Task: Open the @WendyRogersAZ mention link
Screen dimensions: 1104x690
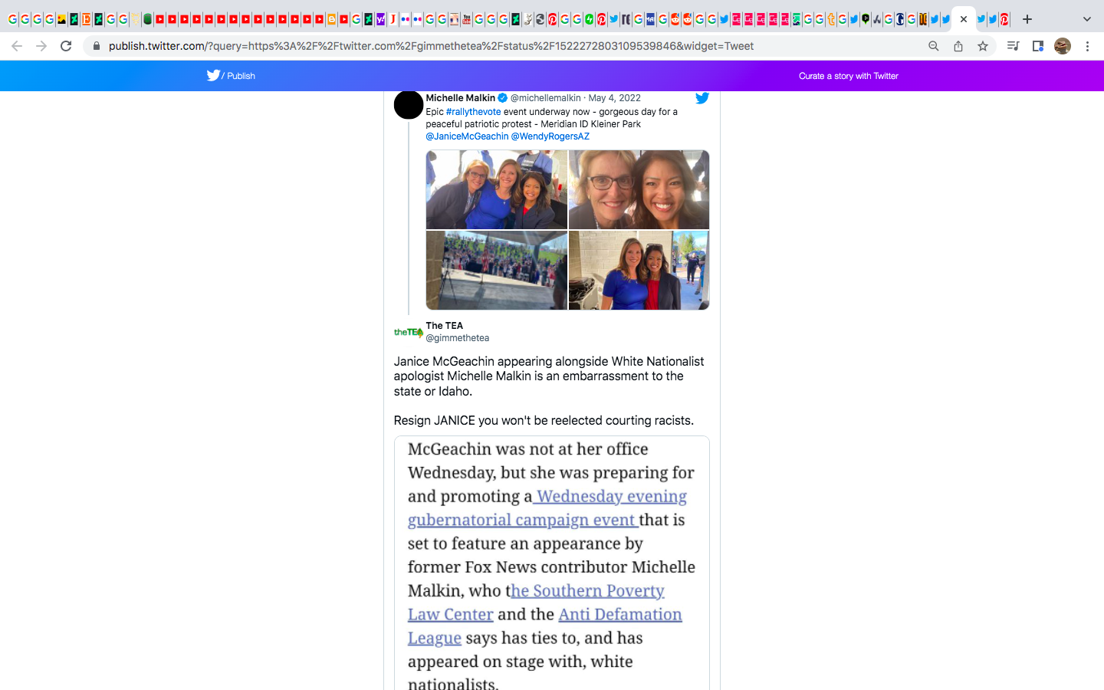Action: pos(550,136)
